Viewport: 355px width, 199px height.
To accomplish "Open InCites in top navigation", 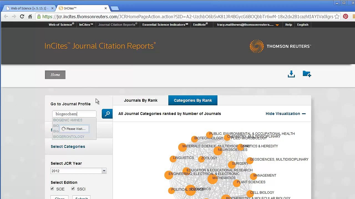I will click(86, 25).
